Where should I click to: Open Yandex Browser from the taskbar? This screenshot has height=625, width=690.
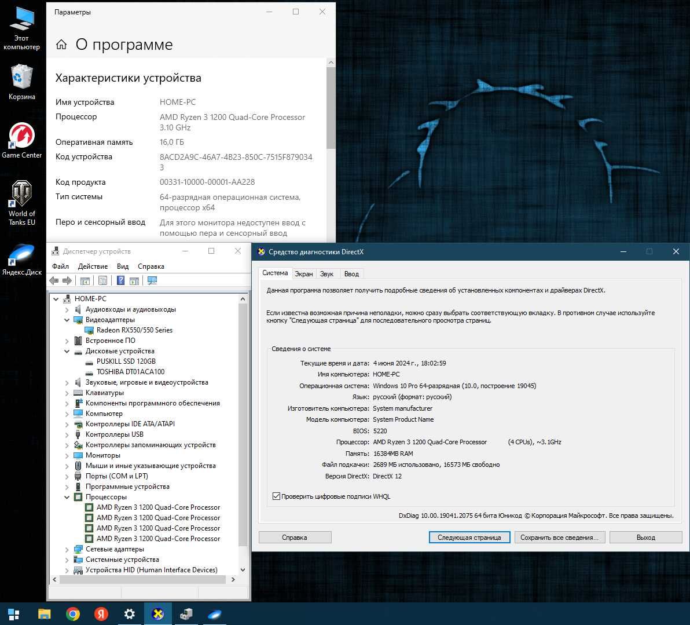point(101,614)
